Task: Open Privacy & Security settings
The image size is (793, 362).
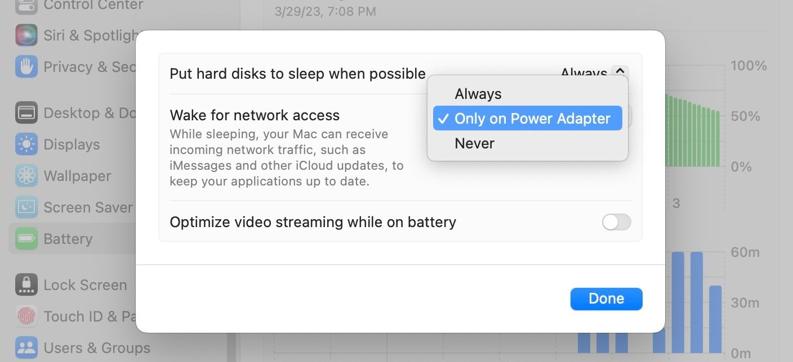Action: [25, 66]
